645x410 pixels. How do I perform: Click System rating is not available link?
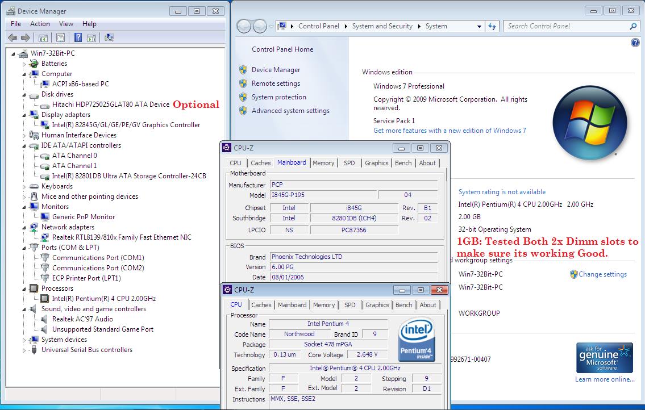click(x=502, y=192)
